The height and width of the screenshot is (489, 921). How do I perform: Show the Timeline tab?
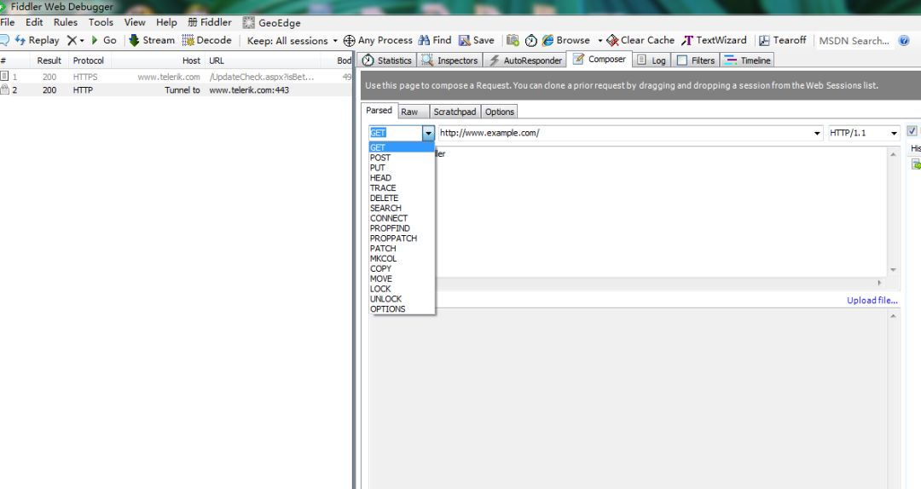click(x=747, y=60)
